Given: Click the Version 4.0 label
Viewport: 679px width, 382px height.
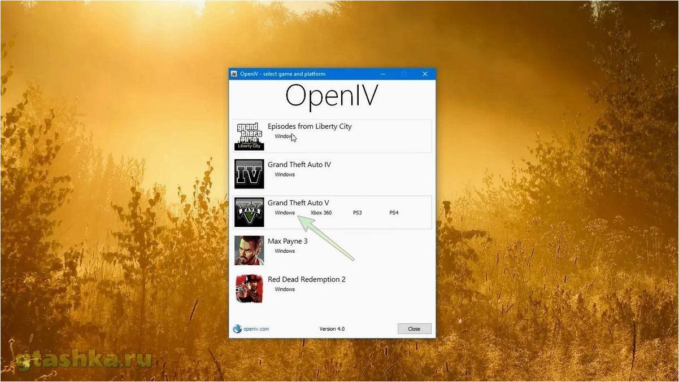Looking at the screenshot, I should tap(332, 329).
